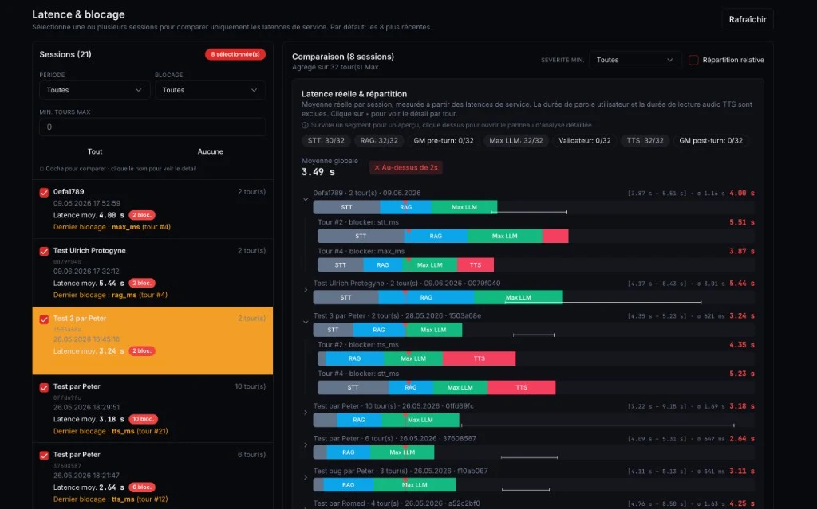Click Max LLM segment of Test Ulrich Protogyne bar
Image resolution: width=817 pixels, height=509 pixels.
519,298
